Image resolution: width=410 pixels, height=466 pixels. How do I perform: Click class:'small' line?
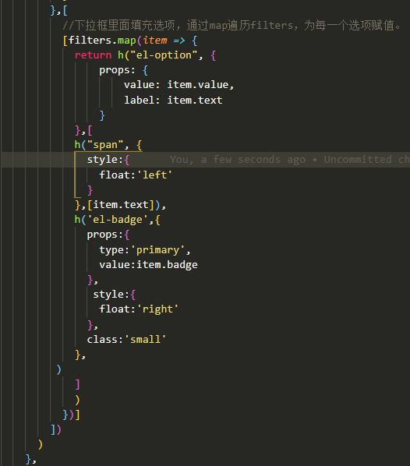pos(126,339)
